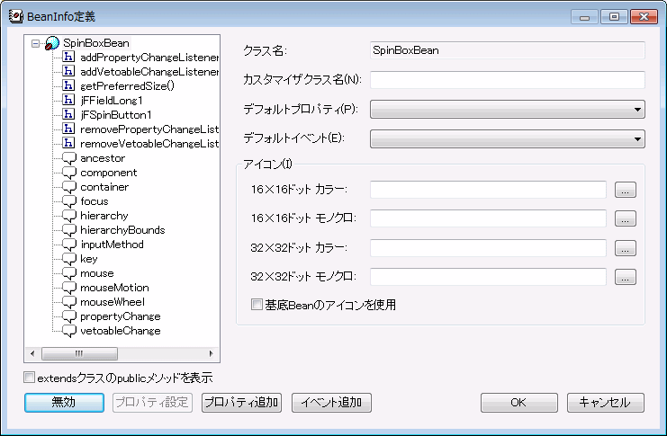Enable 基底Beanのアイコンを使用 checkbox
The height and width of the screenshot is (436, 667).
tap(257, 305)
